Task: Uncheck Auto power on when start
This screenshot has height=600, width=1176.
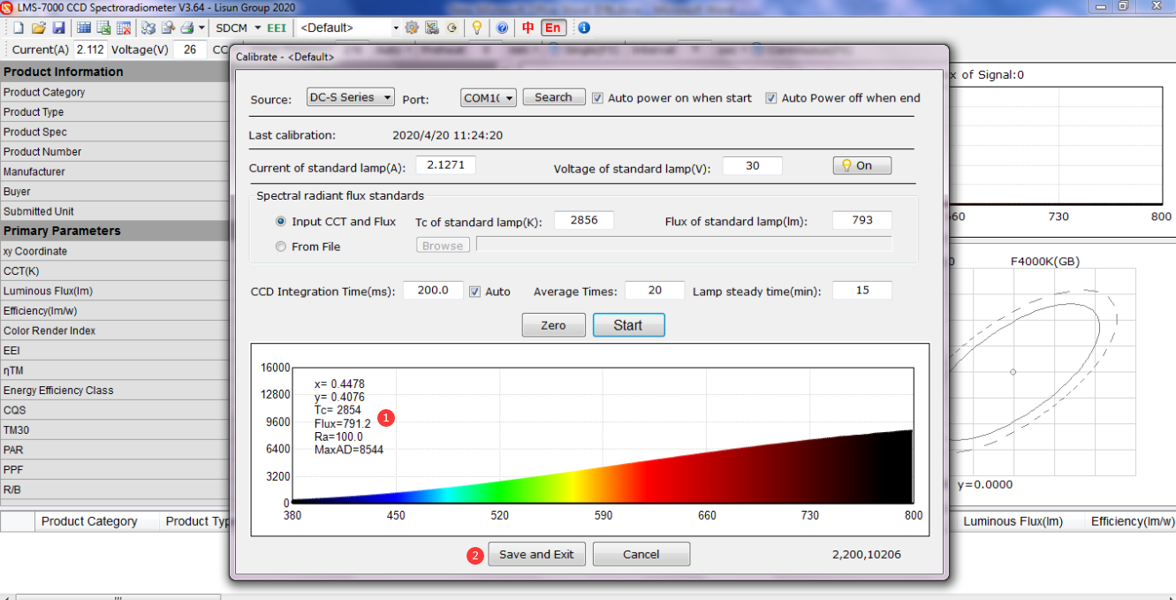Action: (x=596, y=97)
